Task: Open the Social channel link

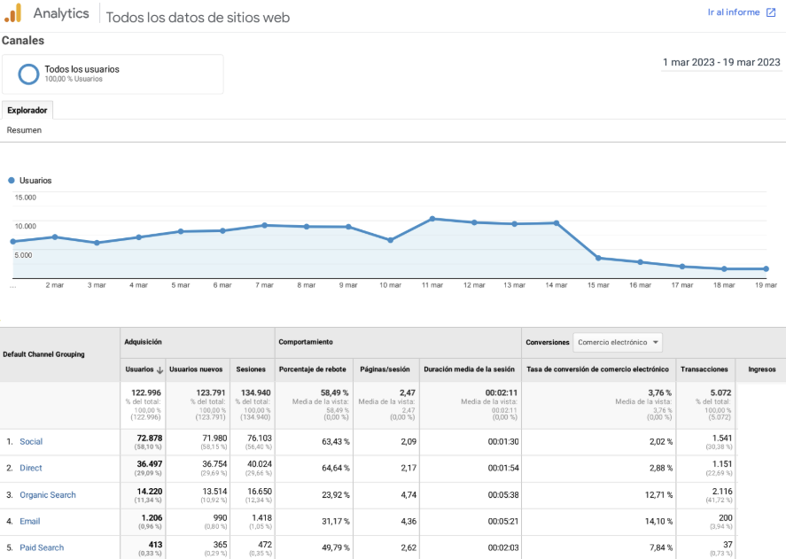Action: (x=31, y=441)
